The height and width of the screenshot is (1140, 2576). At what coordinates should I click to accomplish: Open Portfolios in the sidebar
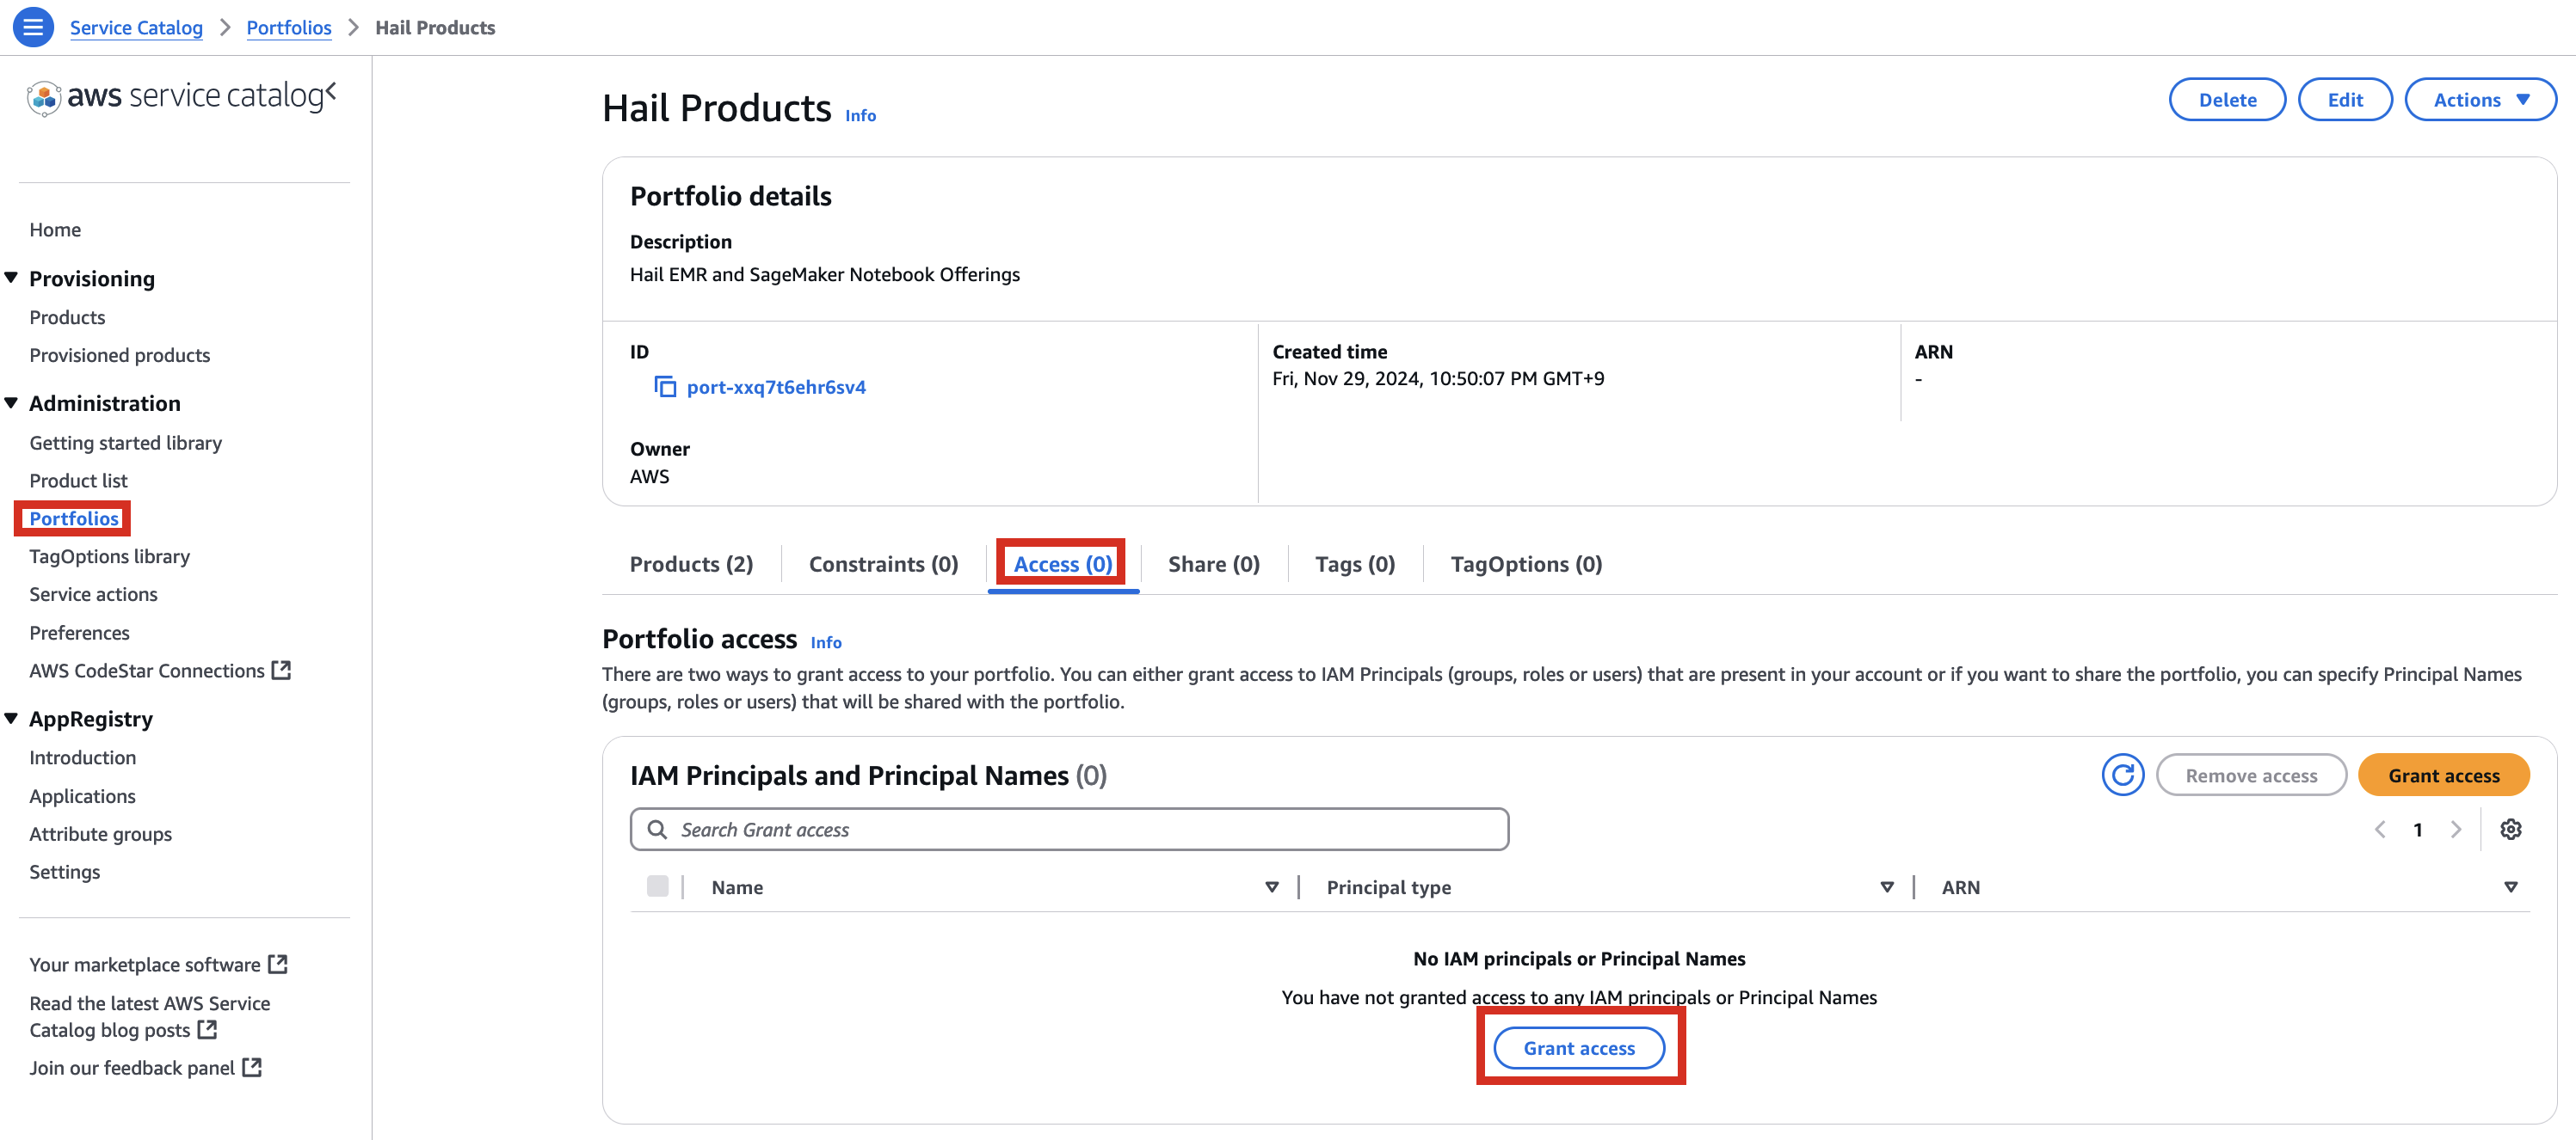[x=74, y=518]
